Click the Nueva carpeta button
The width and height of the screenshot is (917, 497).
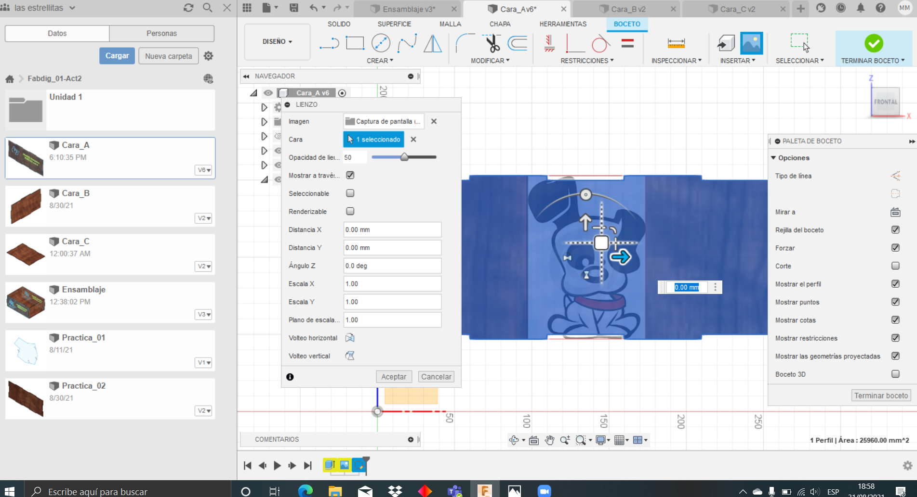tap(169, 56)
